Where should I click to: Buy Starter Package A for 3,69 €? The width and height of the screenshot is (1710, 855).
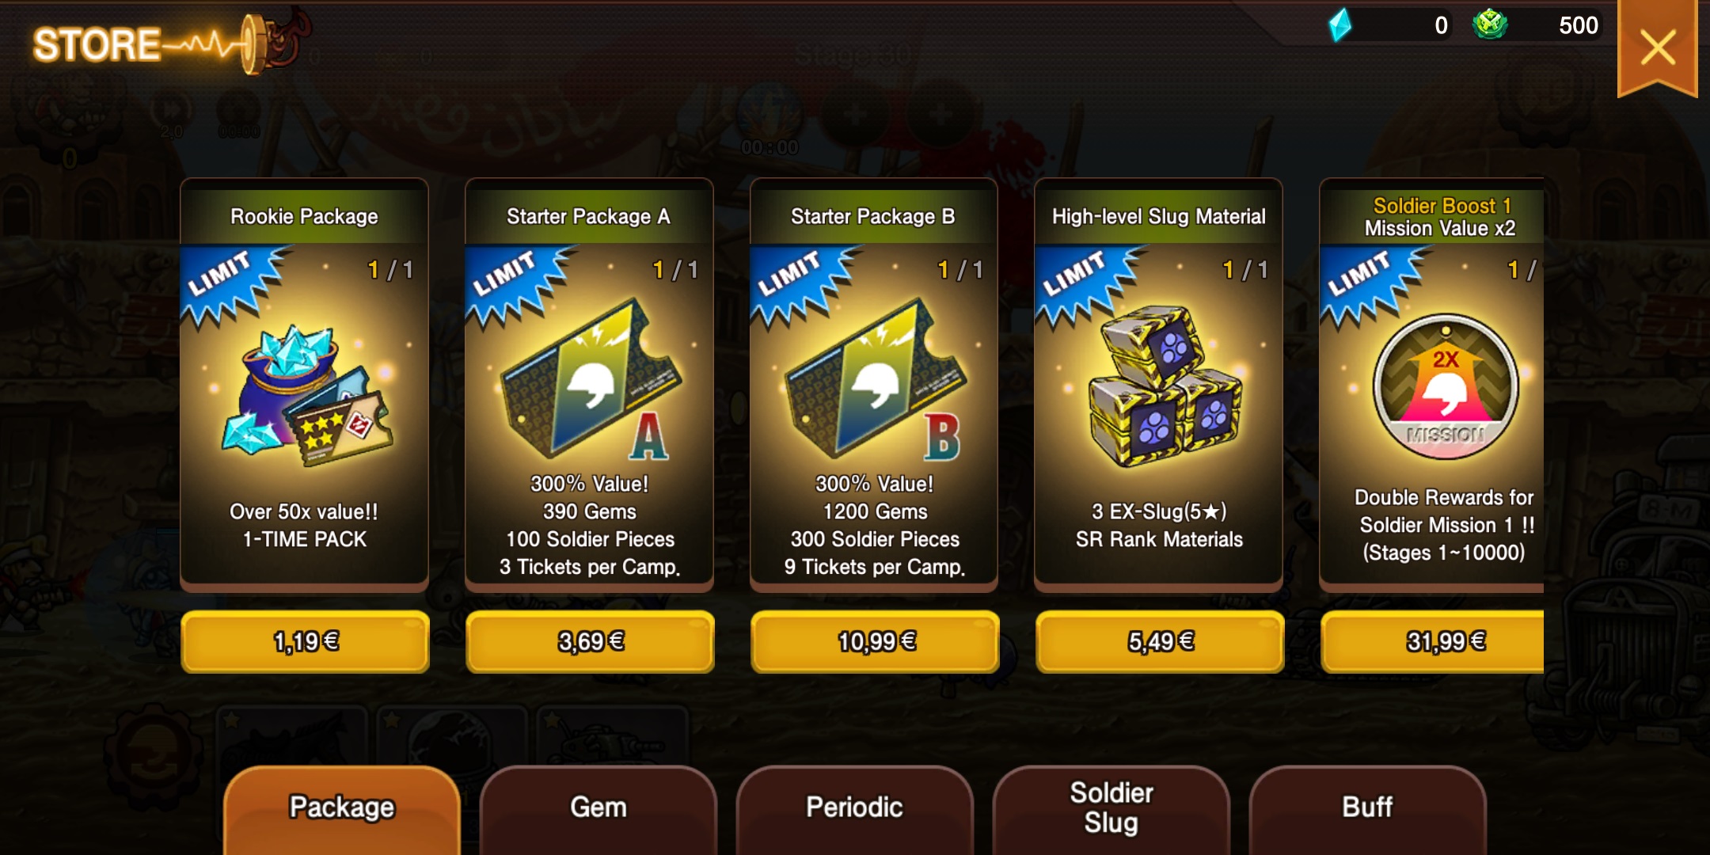point(591,641)
